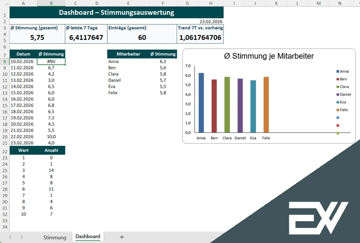Select column B header
The width and height of the screenshot is (360, 243).
[51, 3]
